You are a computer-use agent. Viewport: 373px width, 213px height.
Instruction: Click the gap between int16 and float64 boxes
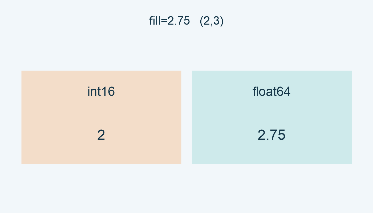[x=186, y=117]
